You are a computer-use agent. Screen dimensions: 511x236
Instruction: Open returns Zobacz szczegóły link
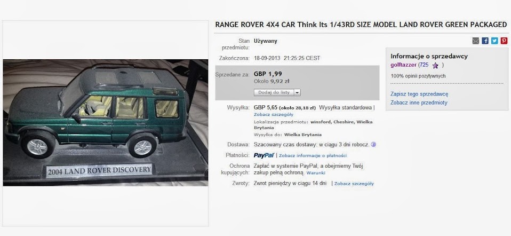pos(354,184)
